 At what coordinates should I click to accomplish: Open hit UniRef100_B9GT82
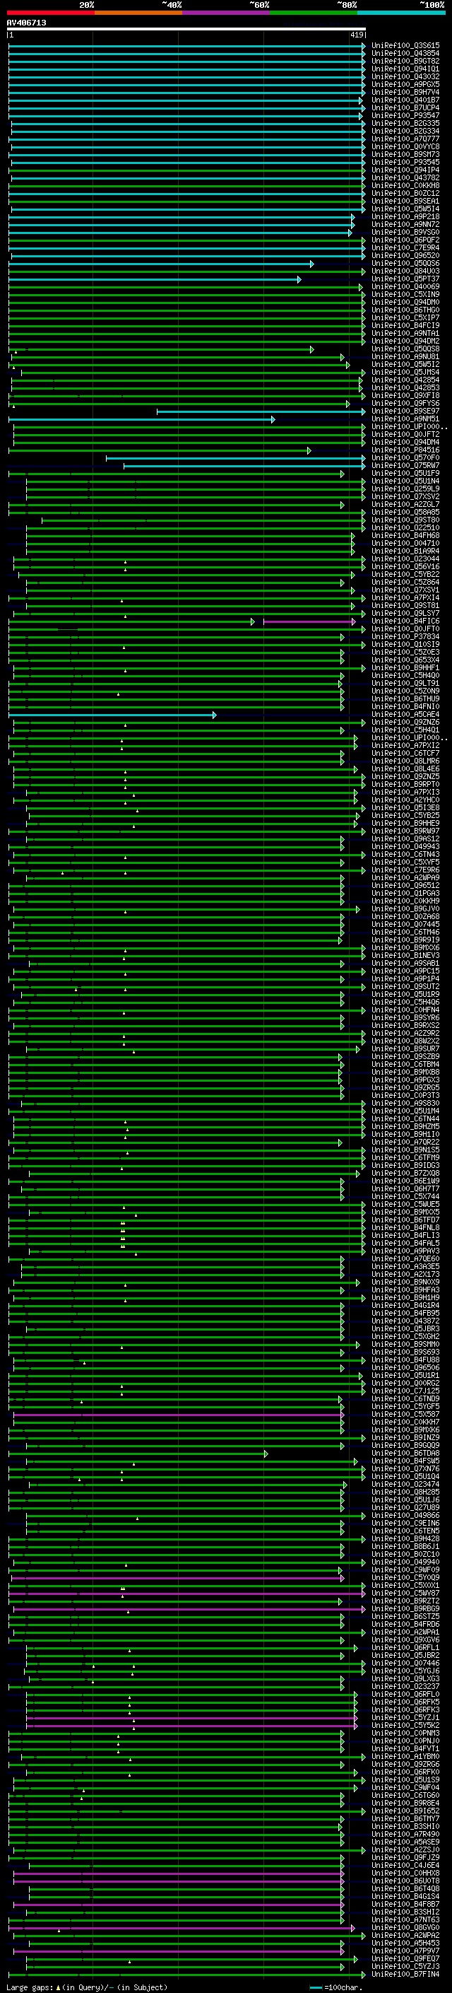[405, 61]
